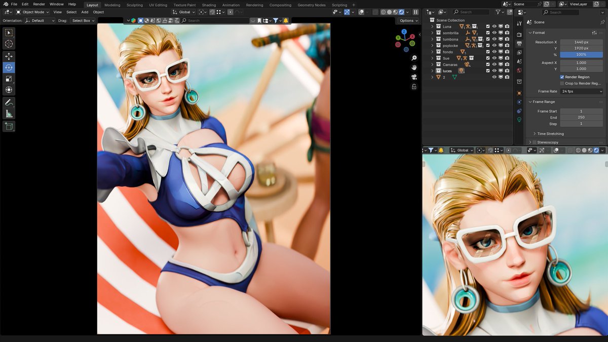Open the Options popover button
Screen dimensions: 608x342
408,21
